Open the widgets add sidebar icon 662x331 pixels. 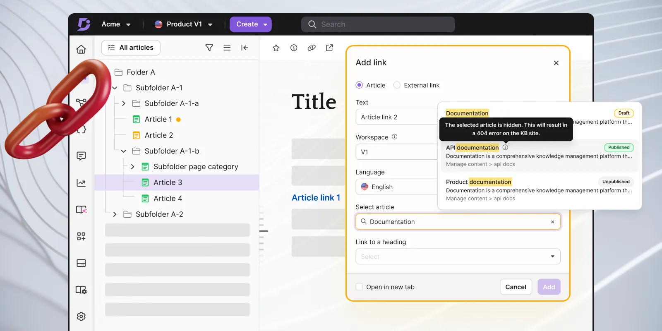pos(81,236)
